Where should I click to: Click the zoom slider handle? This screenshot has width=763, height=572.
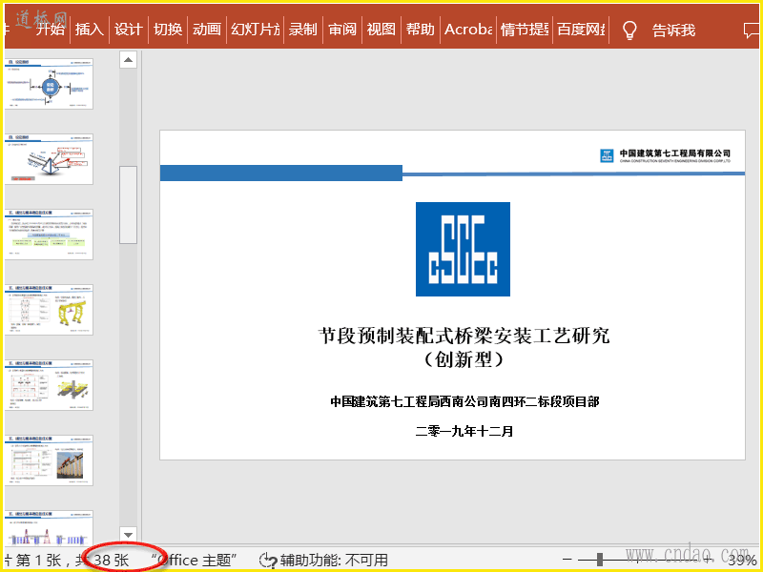pyautogui.click(x=600, y=560)
